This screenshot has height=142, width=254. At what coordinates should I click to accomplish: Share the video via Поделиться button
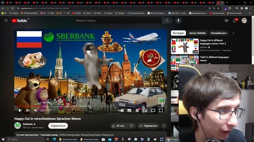[148, 126]
